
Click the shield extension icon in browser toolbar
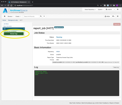tap(111, 5)
